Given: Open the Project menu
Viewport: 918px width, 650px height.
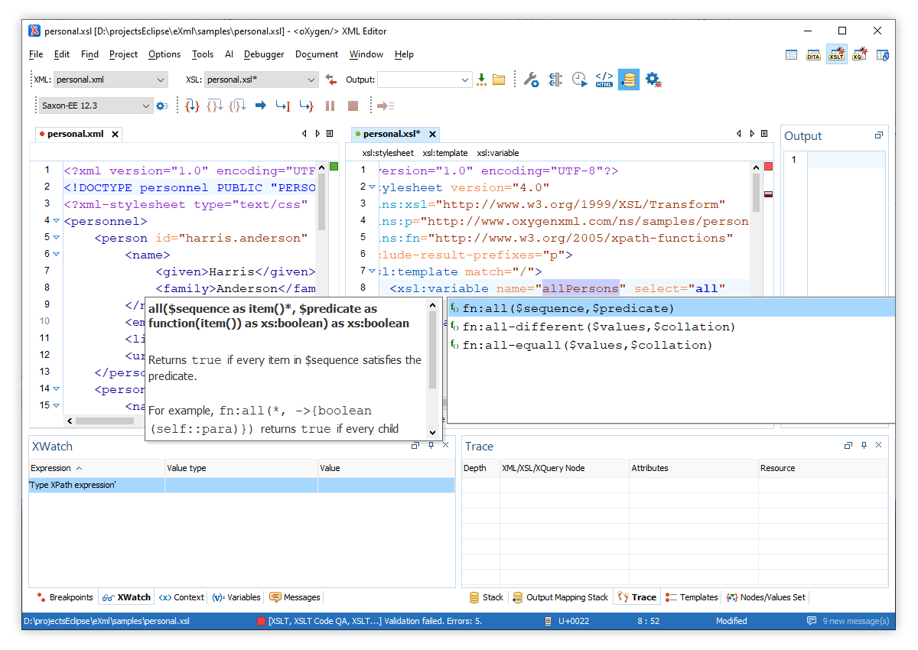Looking at the screenshot, I should [123, 54].
